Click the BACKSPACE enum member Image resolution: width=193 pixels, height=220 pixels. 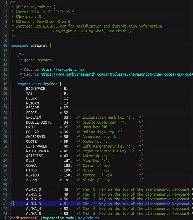[x=35, y=89]
